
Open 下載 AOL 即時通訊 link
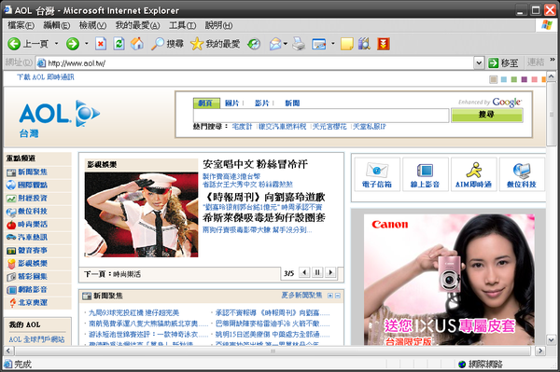46,77
